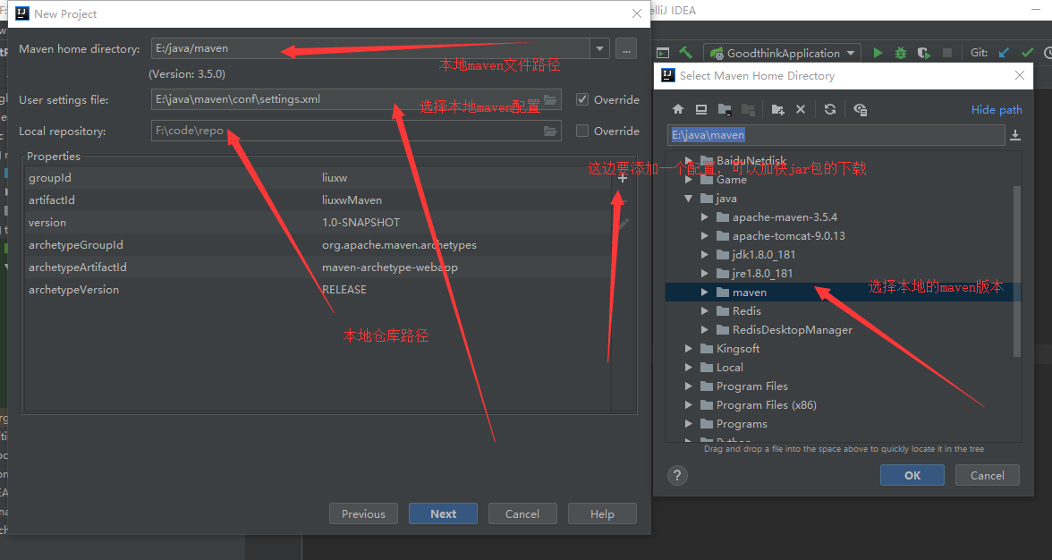Image resolution: width=1052 pixels, height=560 pixels.
Task: Click the Stop square icon in IDEA toolbar
Action: [x=947, y=52]
